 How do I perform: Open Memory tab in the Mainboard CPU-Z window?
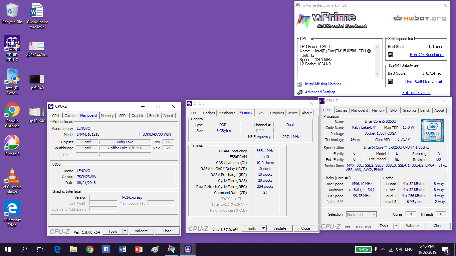[107, 116]
